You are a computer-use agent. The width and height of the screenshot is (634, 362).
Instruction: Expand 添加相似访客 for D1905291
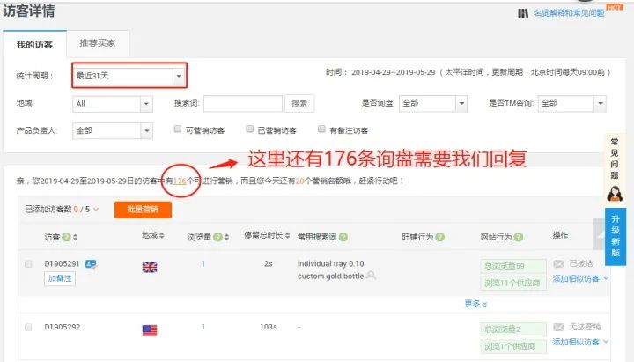point(580,278)
